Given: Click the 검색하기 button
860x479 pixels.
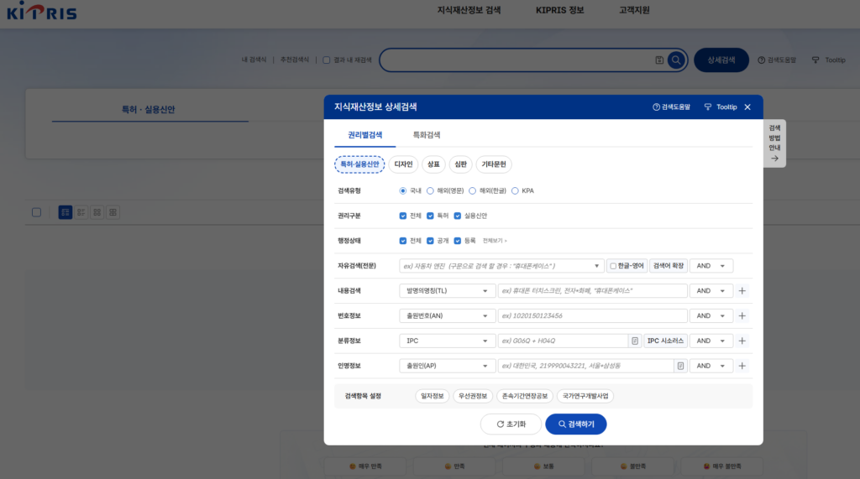Looking at the screenshot, I should tap(576, 424).
